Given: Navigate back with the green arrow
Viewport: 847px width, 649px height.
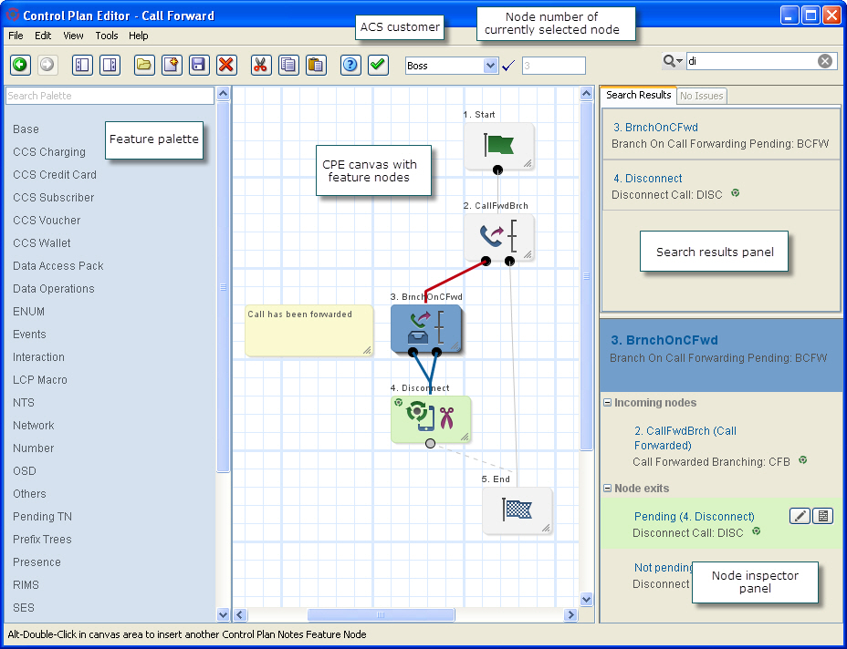Looking at the screenshot, I should [20, 66].
